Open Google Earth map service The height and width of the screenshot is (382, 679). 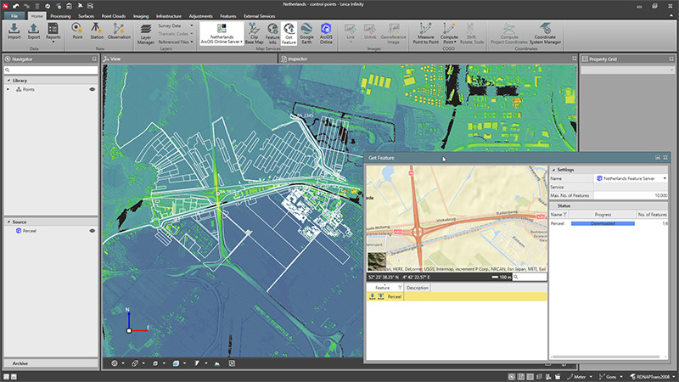[x=306, y=33]
